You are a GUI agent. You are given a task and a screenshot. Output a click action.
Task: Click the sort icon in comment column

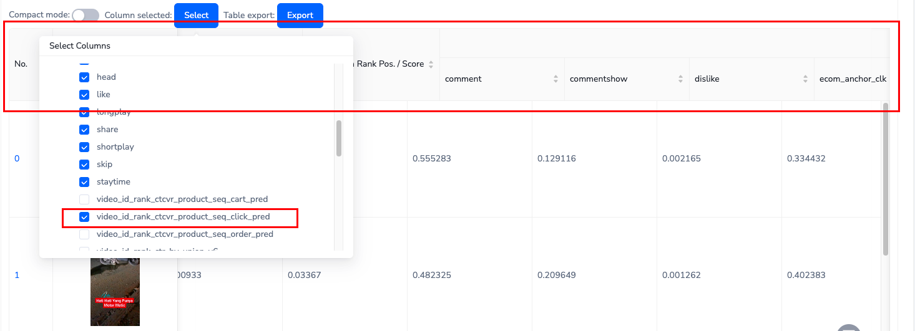pyautogui.click(x=555, y=79)
